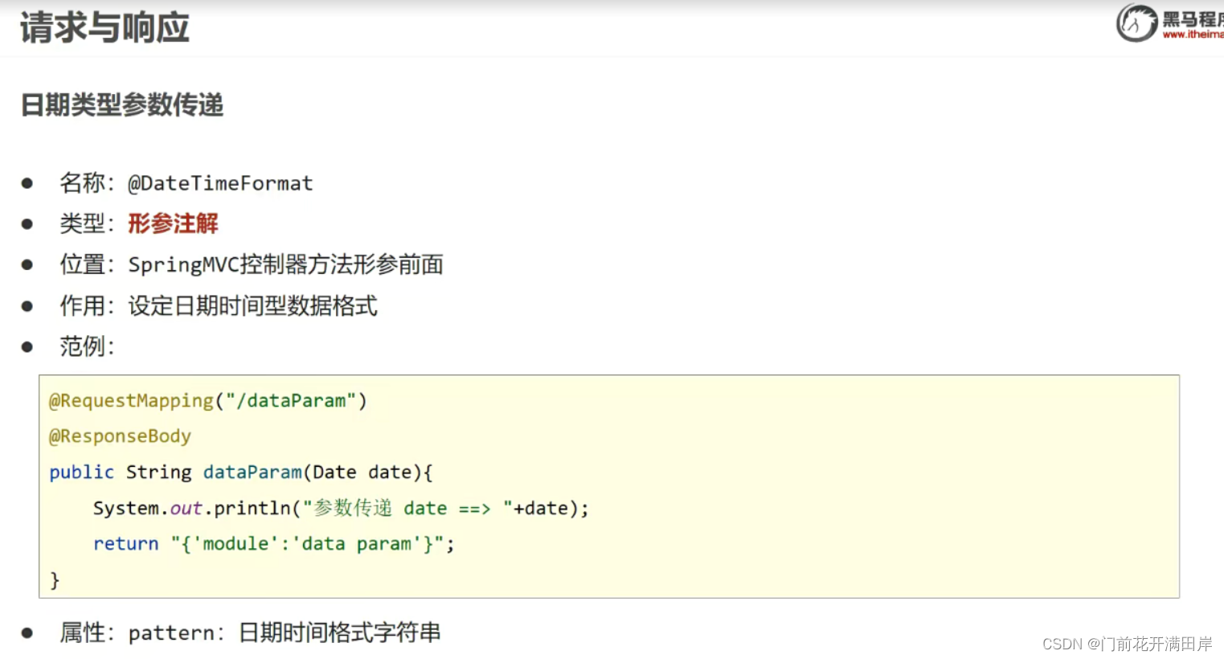This screenshot has width=1224, height=659.
Task: Click the return statement line
Action: (x=274, y=544)
